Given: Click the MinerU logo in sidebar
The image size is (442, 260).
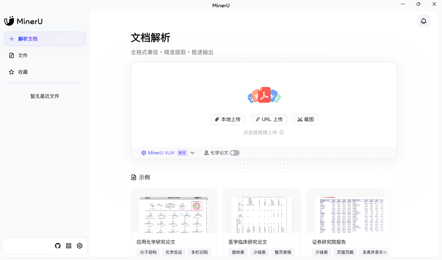Looking at the screenshot, I should point(23,21).
